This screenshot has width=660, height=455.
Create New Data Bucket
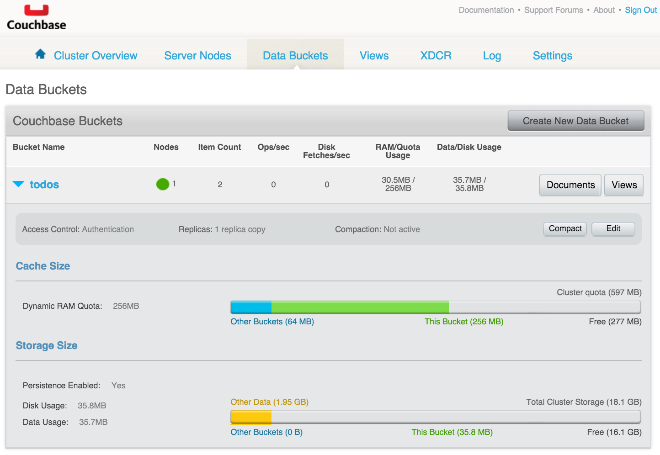click(x=576, y=121)
